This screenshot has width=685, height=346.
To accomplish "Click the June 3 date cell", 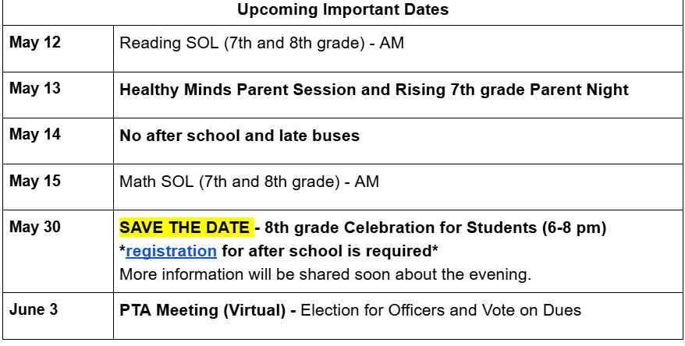I will [x=34, y=309].
